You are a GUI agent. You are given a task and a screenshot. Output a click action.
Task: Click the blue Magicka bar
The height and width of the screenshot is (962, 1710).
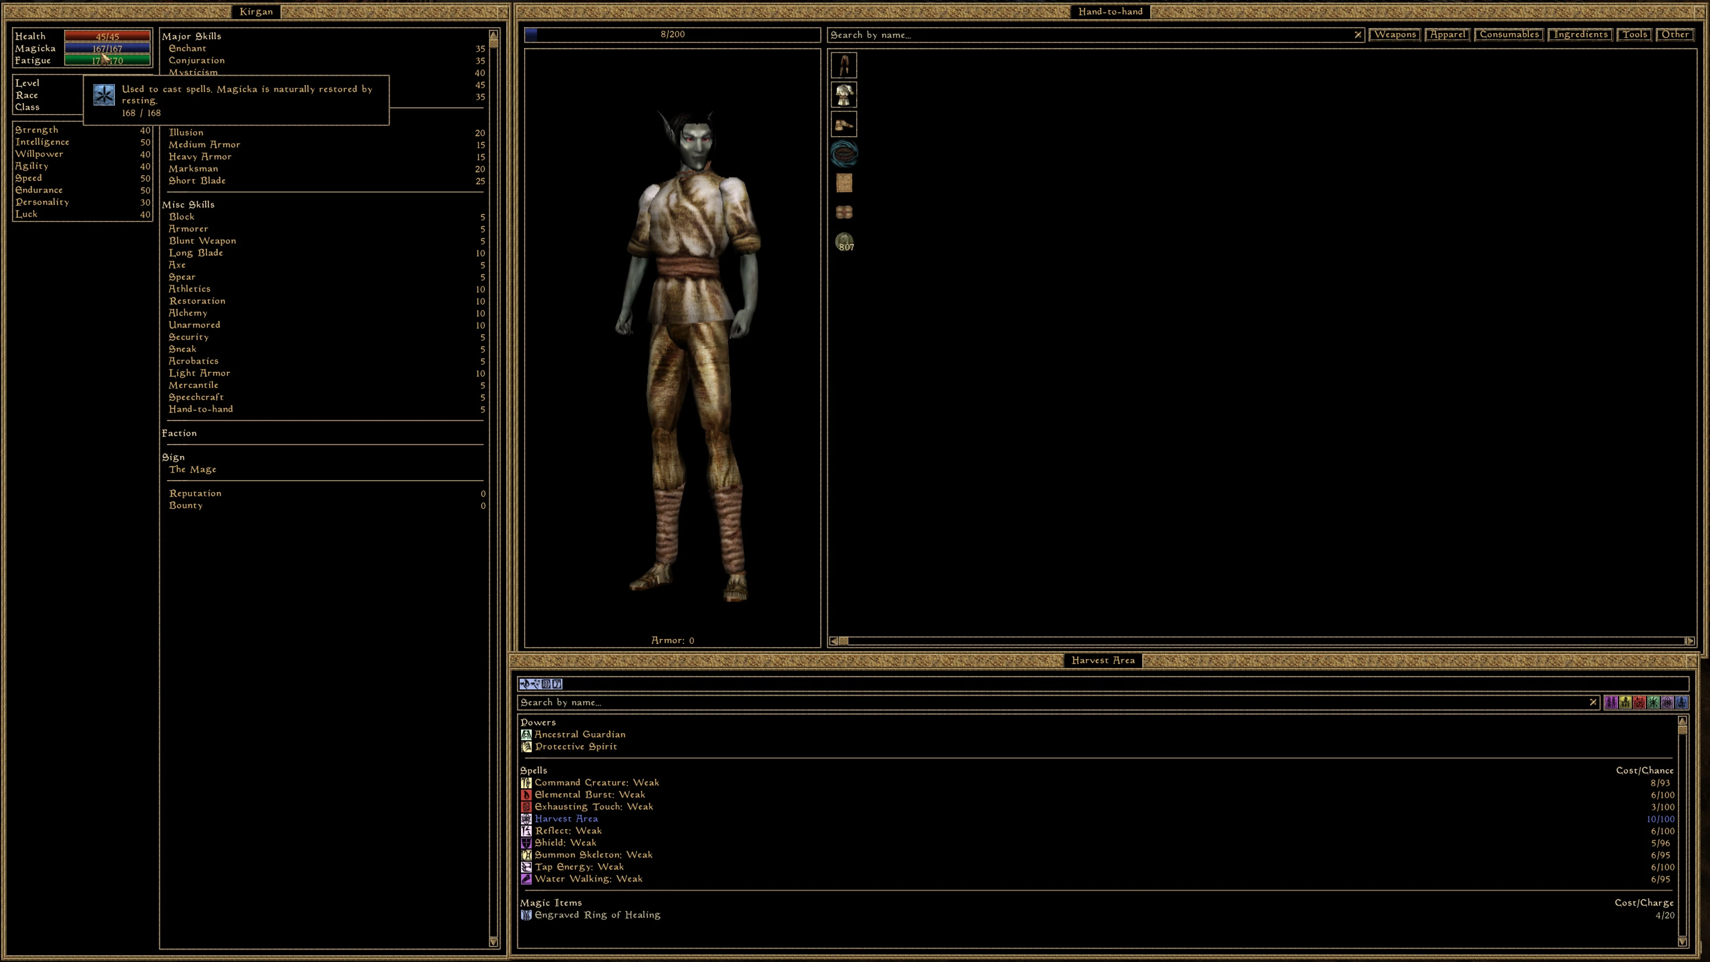tap(107, 49)
